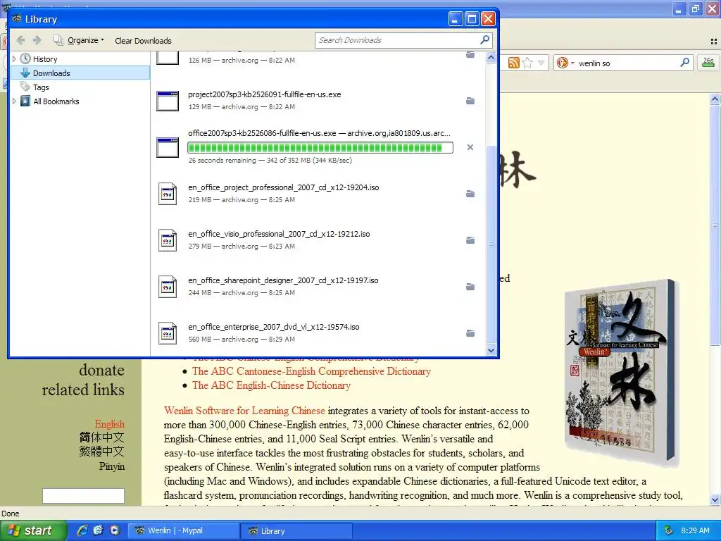721x541 pixels.
Task: Open folder for the 126 MB download
Action: click(470, 55)
